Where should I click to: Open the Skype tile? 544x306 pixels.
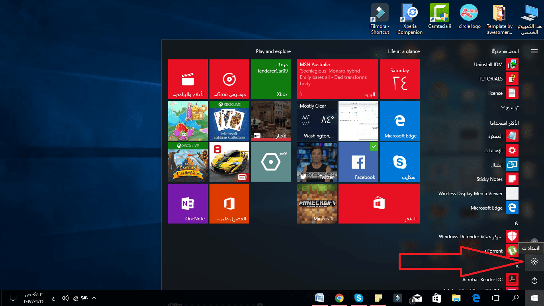400,162
